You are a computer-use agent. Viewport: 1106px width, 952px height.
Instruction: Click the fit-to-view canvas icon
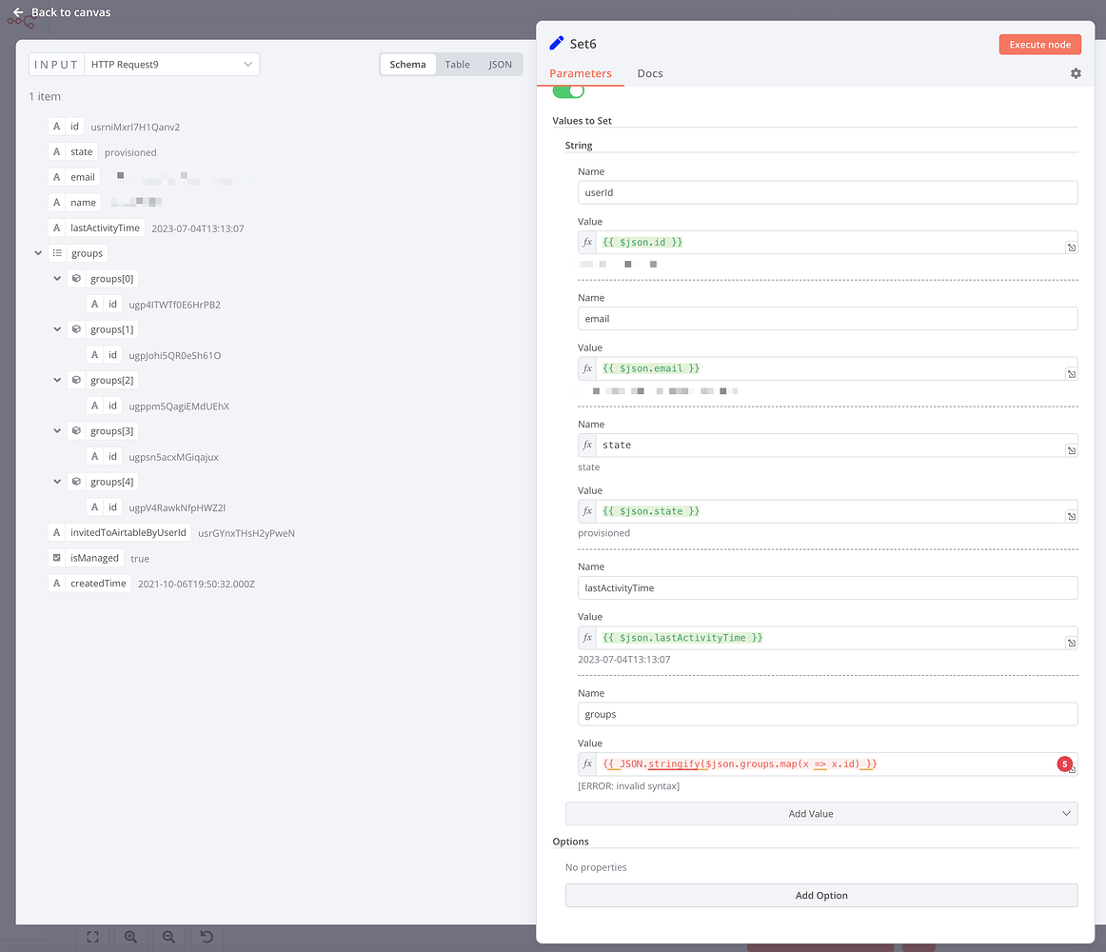click(92, 937)
